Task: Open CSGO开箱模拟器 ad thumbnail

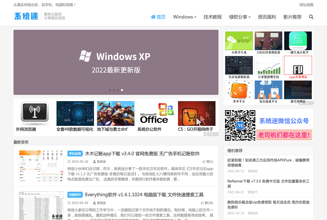Action: 268,41
